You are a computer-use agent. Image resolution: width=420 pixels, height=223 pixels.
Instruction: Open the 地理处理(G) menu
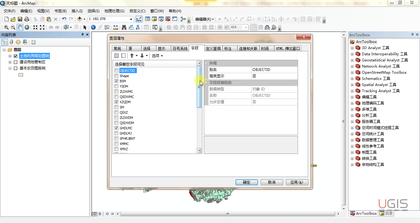click(114, 11)
